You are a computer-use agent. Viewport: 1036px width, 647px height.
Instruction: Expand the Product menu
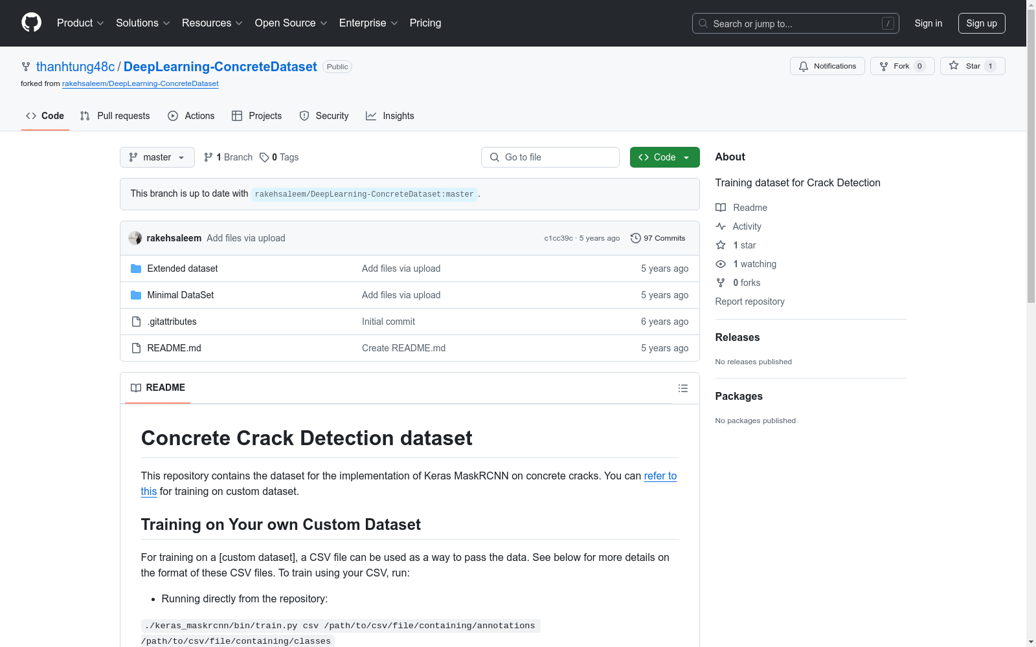tap(80, 23)
